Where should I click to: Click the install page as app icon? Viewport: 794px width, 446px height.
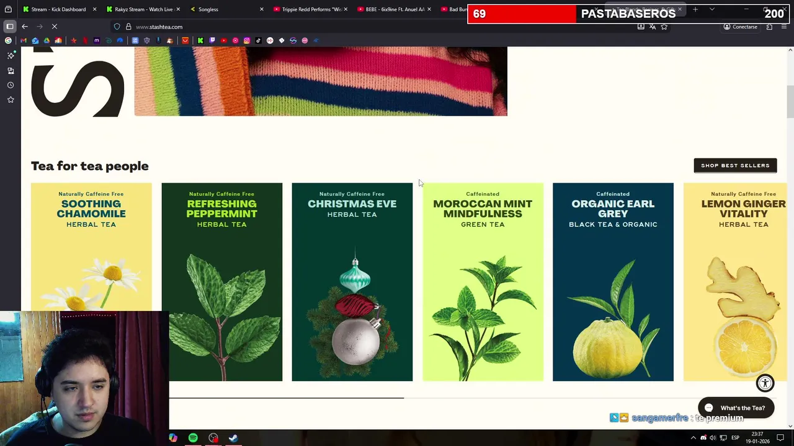click(641, 27)
